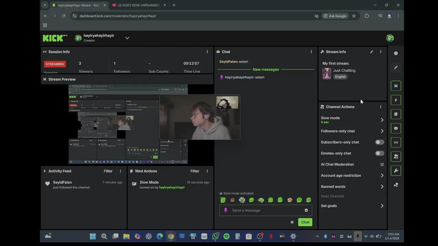The image size is (438, 246).
Task: Toggle the broadcast Session Info sidebar icon
Action: pyautogui.click(x=396, y=142)
